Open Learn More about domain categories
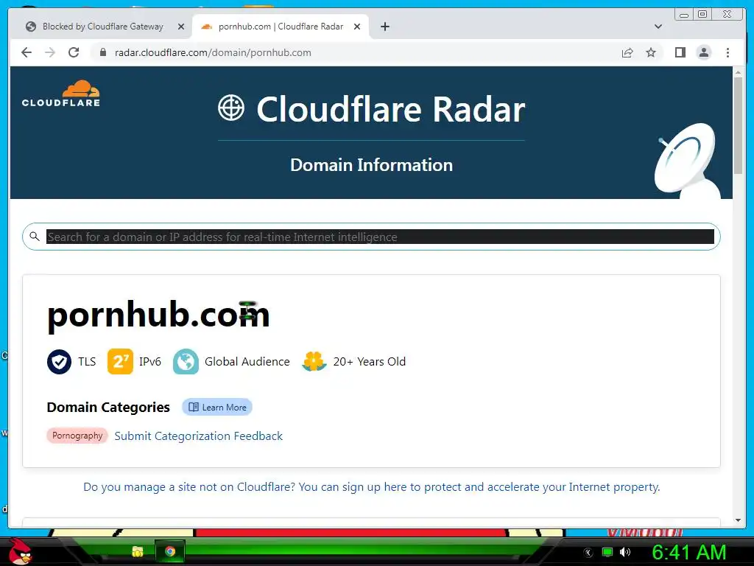Screen dimensions: 754x566 tap(217, 407)
